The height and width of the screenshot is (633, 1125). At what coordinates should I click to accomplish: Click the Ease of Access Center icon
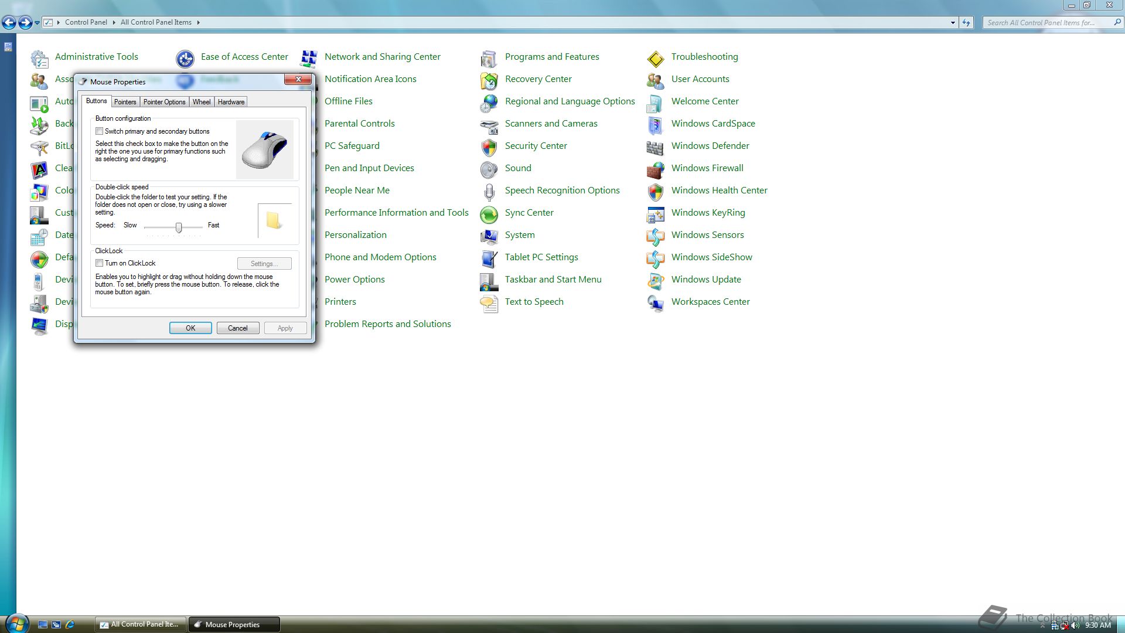coord(185,58)
